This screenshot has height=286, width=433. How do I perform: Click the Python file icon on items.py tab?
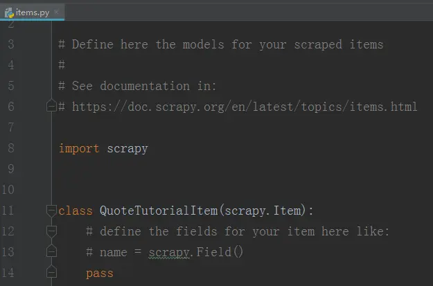coord(9,12)
